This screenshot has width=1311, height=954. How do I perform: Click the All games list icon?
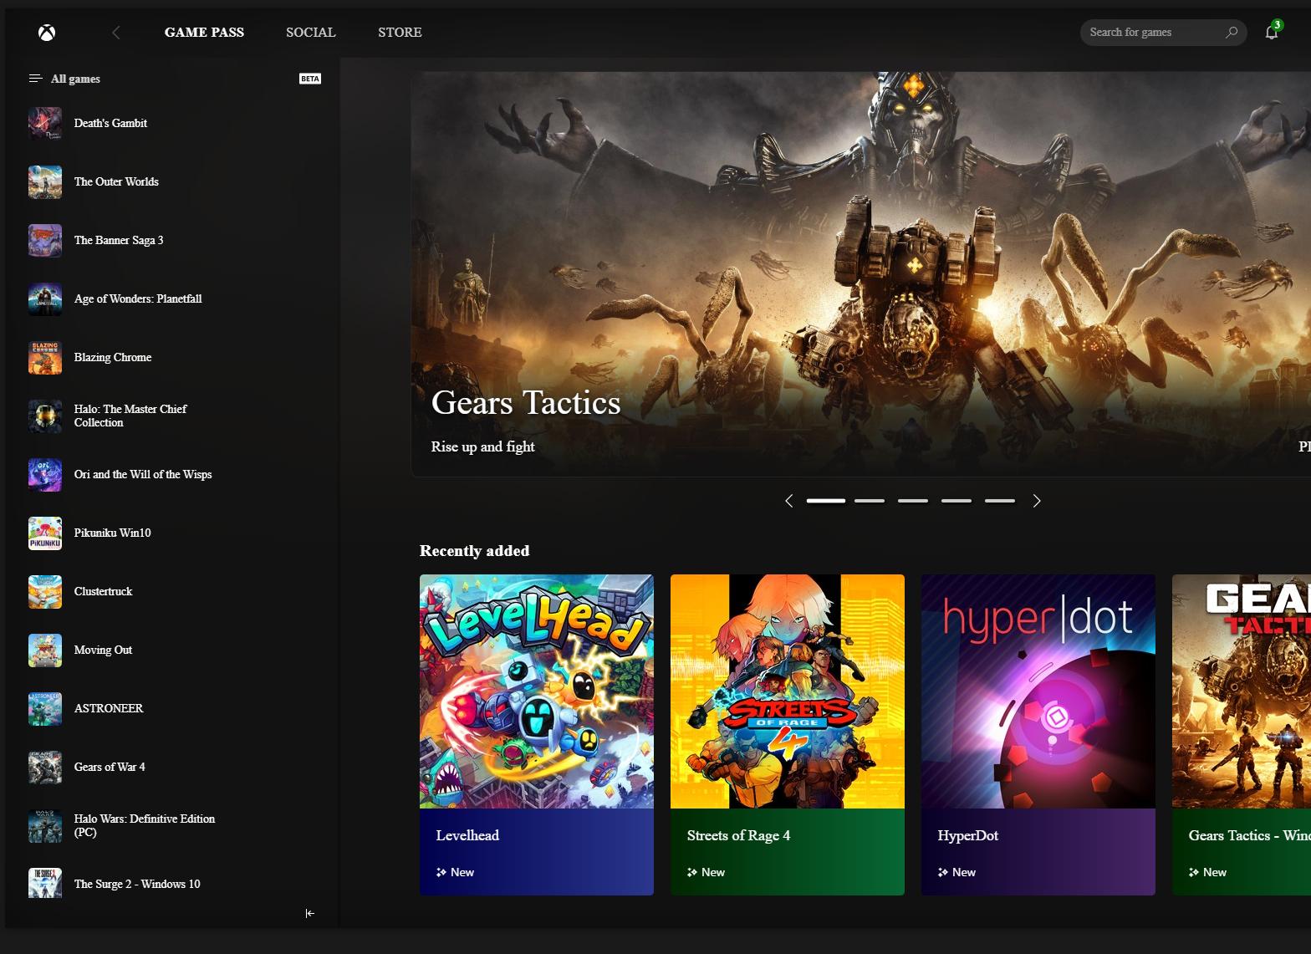coord(35,79)
